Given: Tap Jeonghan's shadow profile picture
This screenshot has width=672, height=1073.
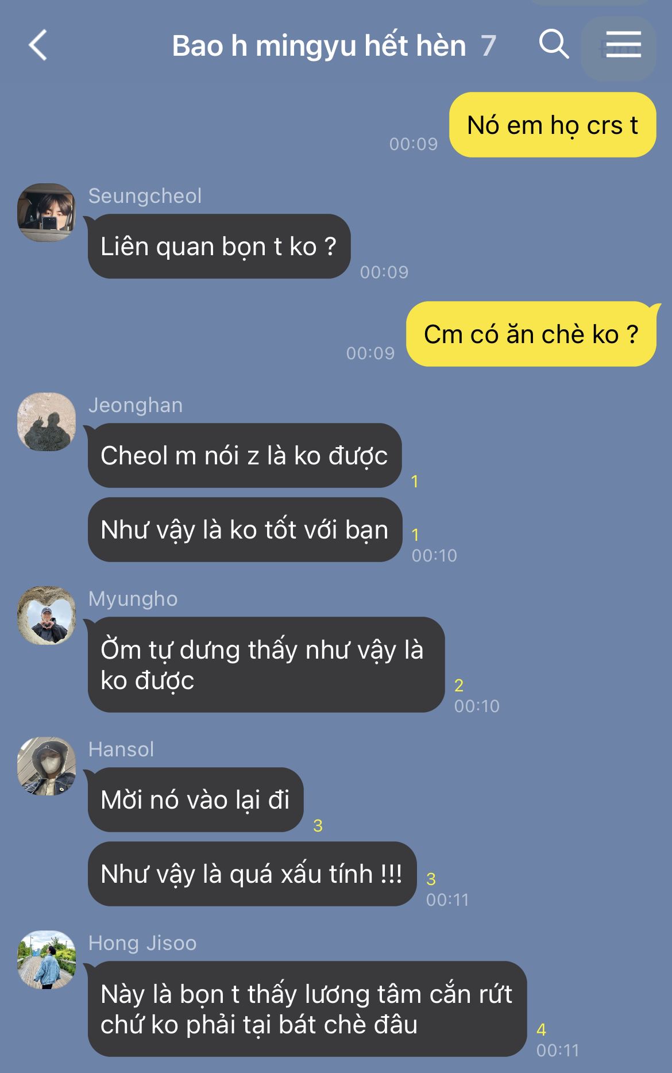Looking at the screenshot, I should 47,421.
